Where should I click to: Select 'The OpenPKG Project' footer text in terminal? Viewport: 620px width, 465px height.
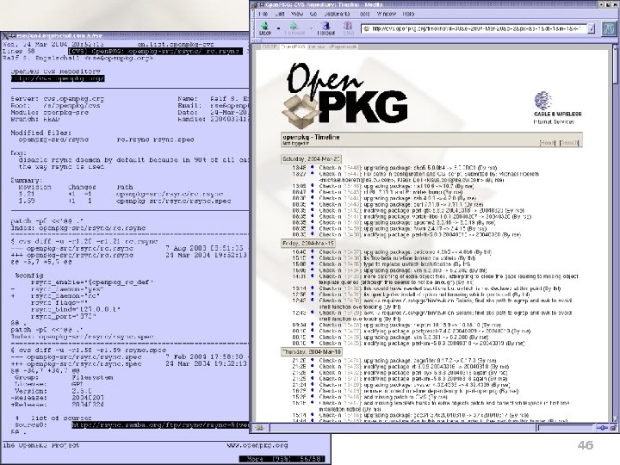point(41,445)
